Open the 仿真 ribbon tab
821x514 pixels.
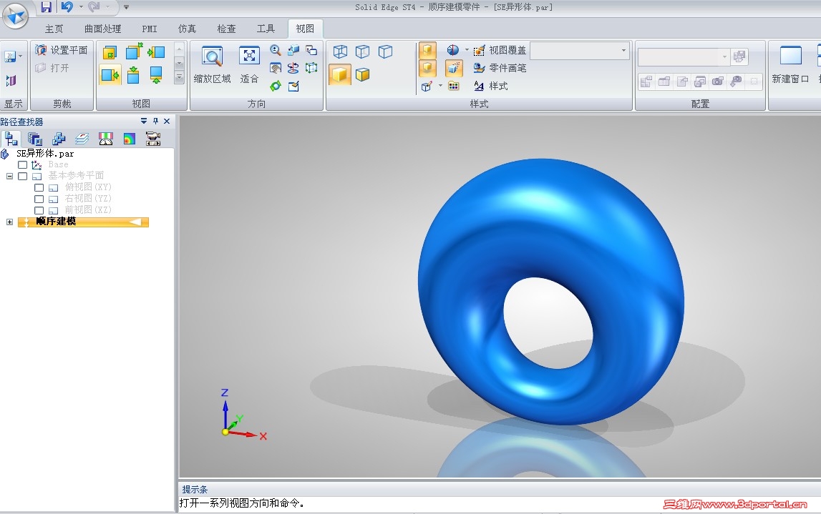click(x=187, y=29)
